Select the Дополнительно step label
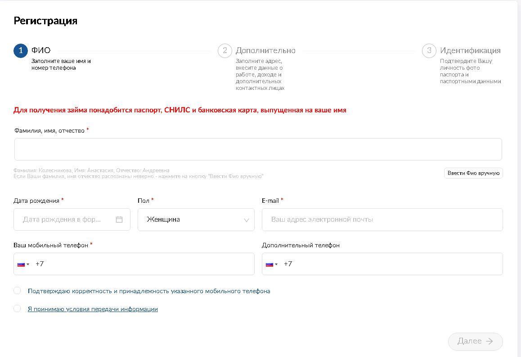The height and width of the screenshot is (357, 521). coord(265,50)
